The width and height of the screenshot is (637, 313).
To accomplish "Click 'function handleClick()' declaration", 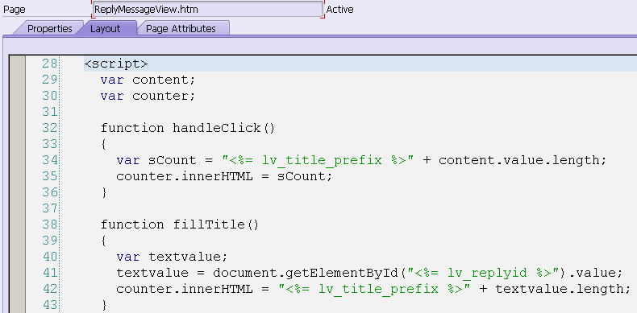I will pyautogui.click(x=188, y=128).
